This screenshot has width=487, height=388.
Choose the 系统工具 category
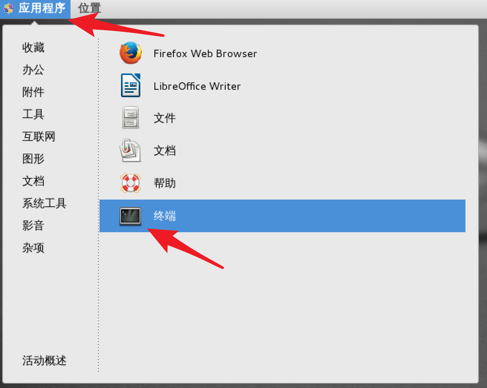click(45, 203)
